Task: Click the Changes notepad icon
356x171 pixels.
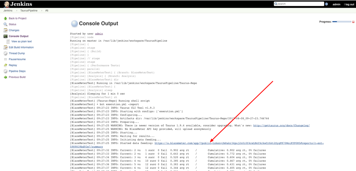Action: point(5,30)
